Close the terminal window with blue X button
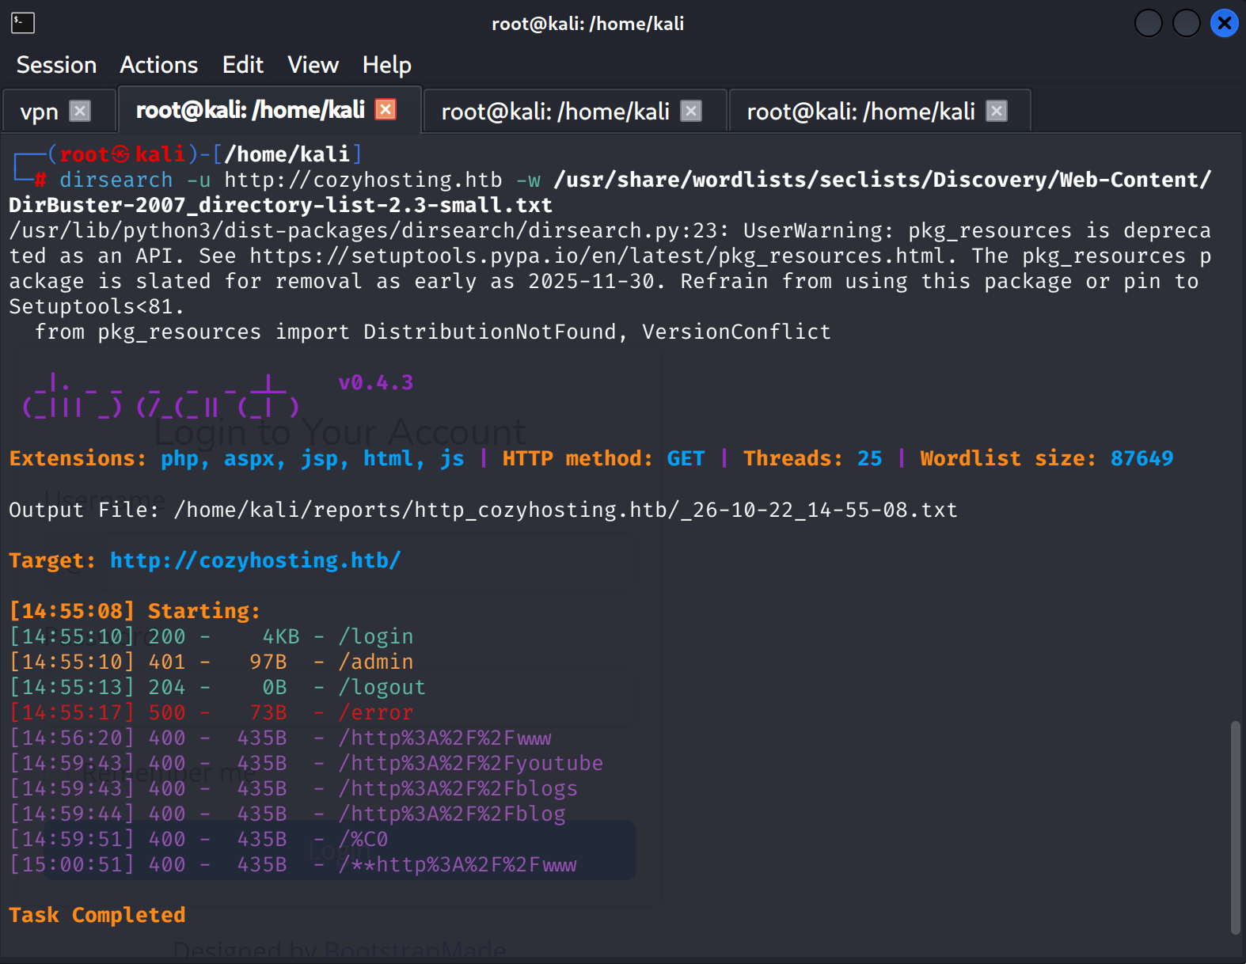 click(x=1225, y=23)
